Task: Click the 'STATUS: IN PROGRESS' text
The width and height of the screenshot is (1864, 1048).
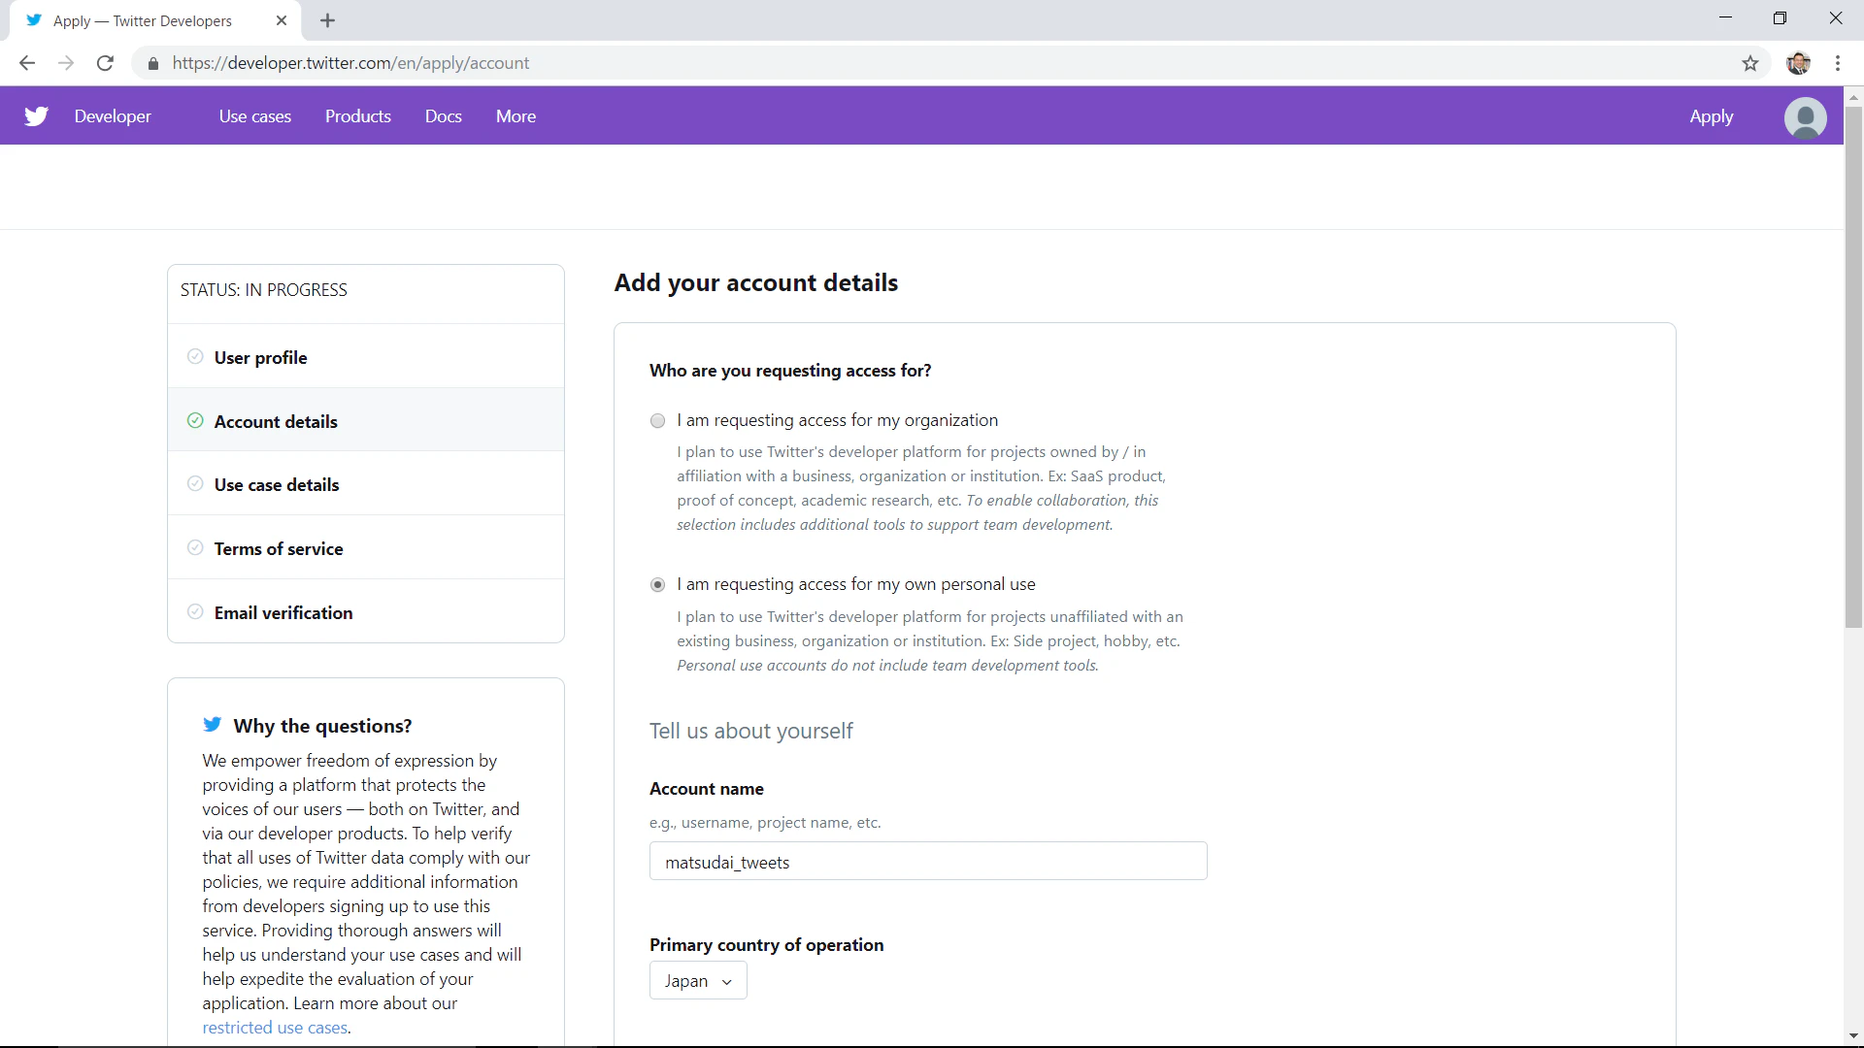Action: pos(264,290)
